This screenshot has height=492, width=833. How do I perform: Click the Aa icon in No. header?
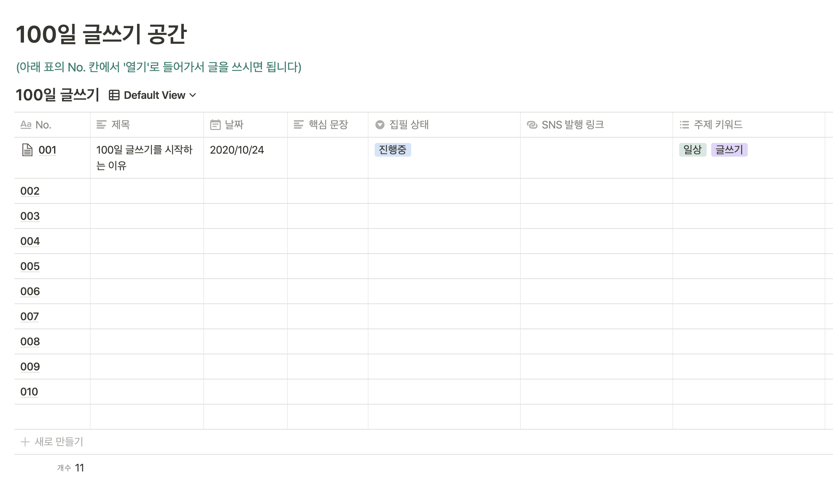pyautogui.click(x=26, y=125)
